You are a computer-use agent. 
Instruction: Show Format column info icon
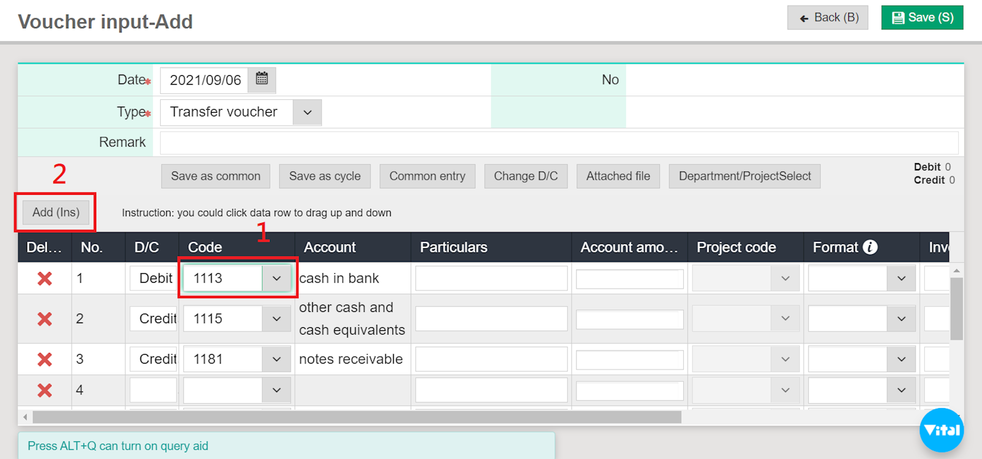coord(870,247)
